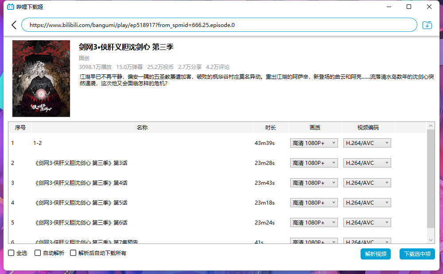Enable the 解析后自动下载所有 checkbox
Screen dimensions: 443x274
[73, 253]
